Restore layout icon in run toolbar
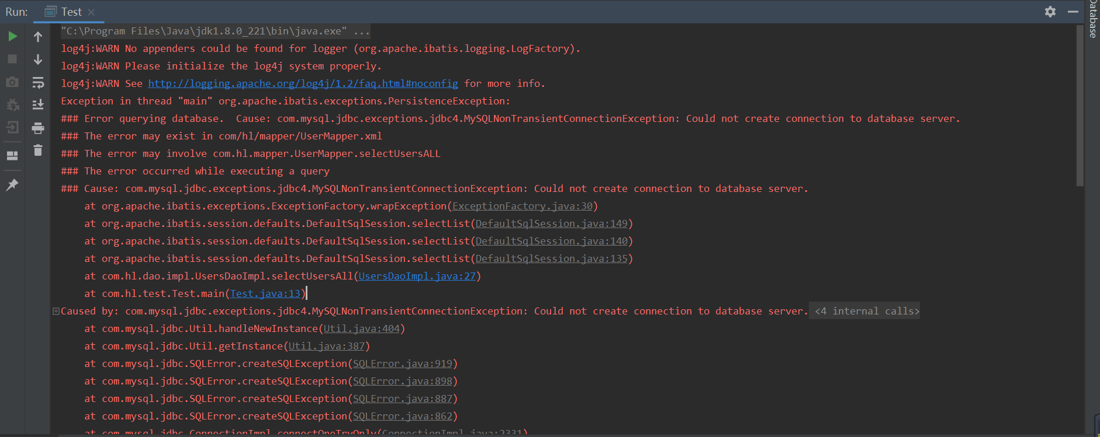The image size is (1100, 437). pos(12,156)
